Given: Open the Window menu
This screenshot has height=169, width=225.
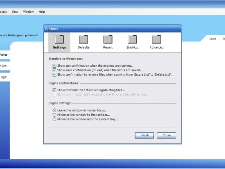Looking at the screenshot, I should click(28, 12).
